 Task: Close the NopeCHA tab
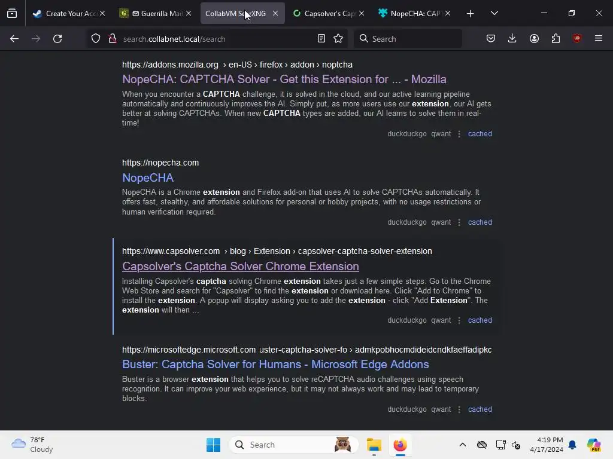coord(448,13)
